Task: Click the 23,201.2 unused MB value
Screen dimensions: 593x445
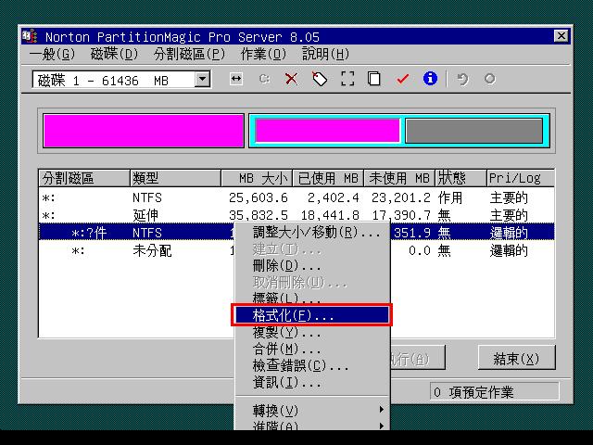Action: [x=401, y=197]
